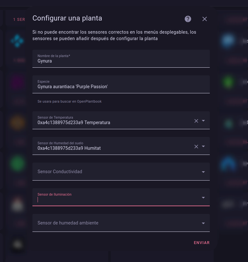Open the Sensor de Iluminación dropdown arrow
Viewport: 248px width, 262px height.
pos(203,198)
